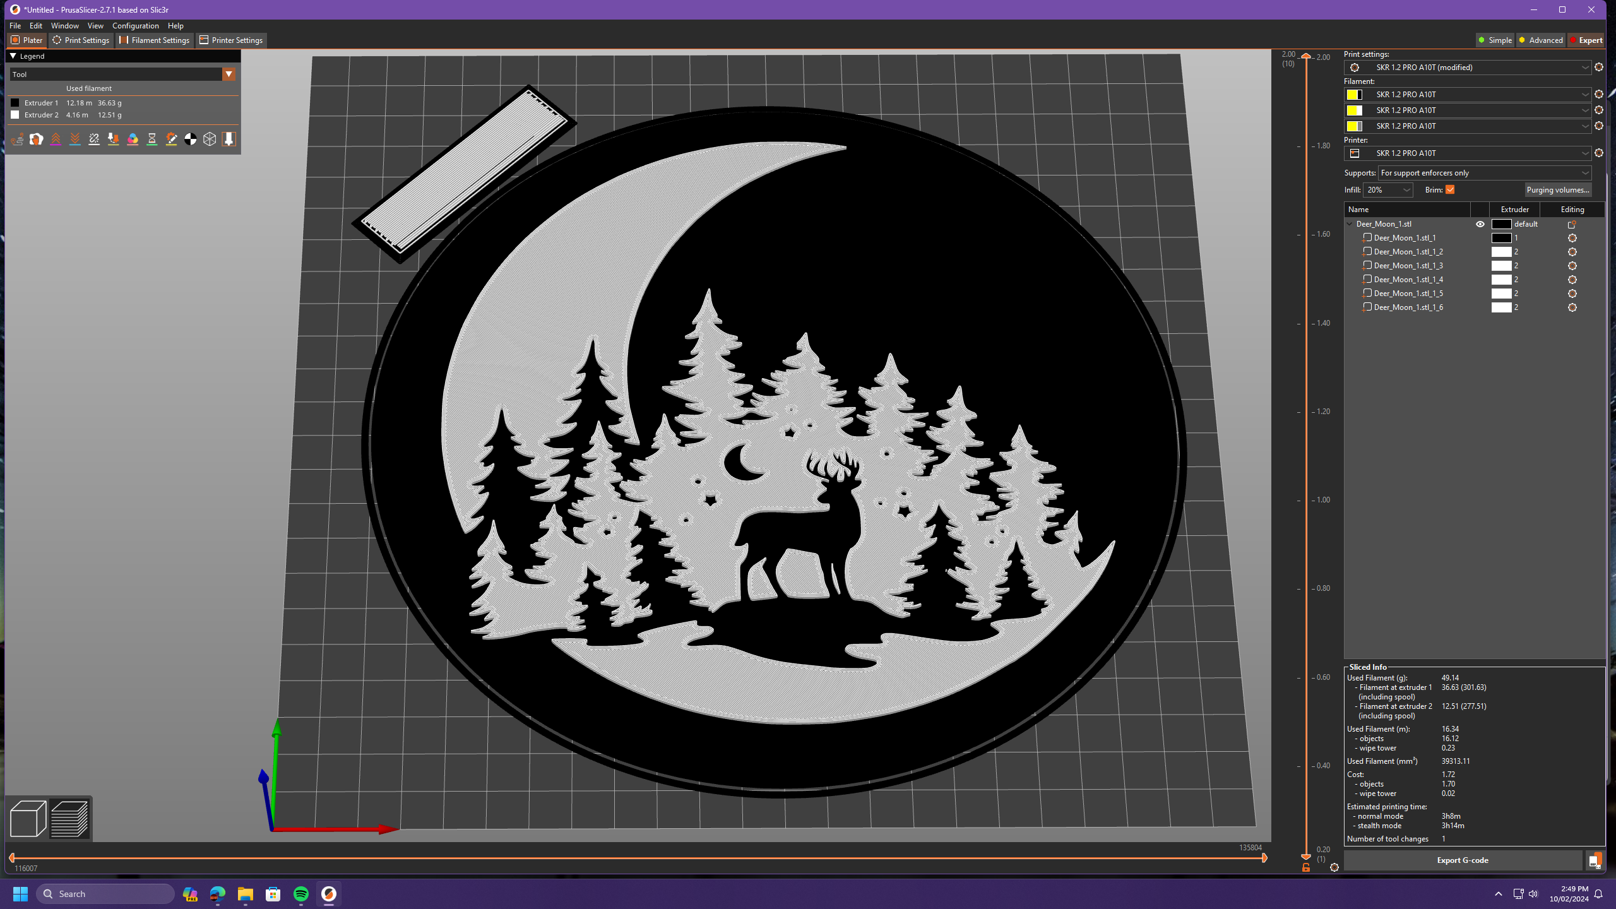The image size is (1616, 909).
Task: Toggle retractions visibility icon in legend
Action: 56,139
